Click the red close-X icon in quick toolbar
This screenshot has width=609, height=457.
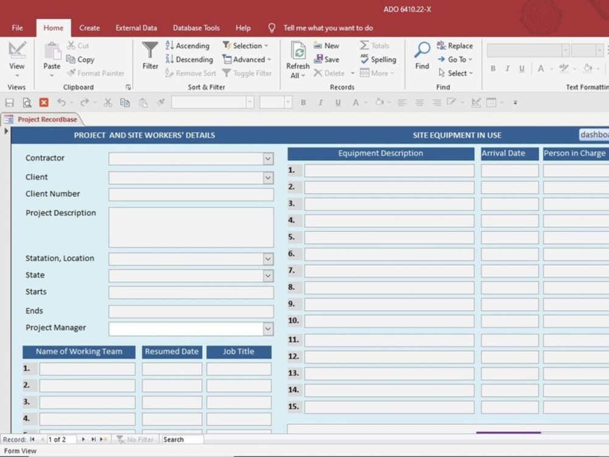pyautogui.click(x=44, y=102)
